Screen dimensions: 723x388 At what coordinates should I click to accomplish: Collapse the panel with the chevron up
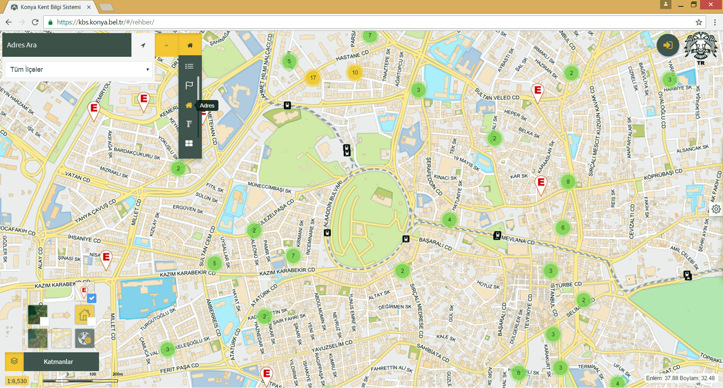[x=167, y=45]
